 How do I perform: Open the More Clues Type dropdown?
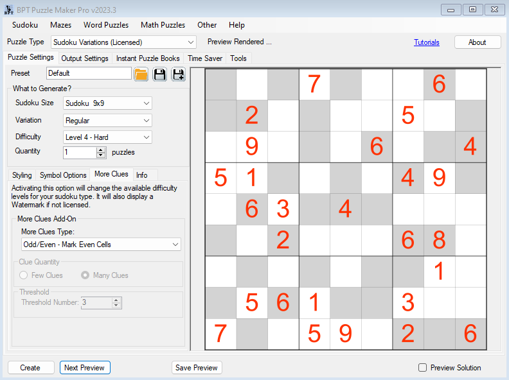(101, 245)
